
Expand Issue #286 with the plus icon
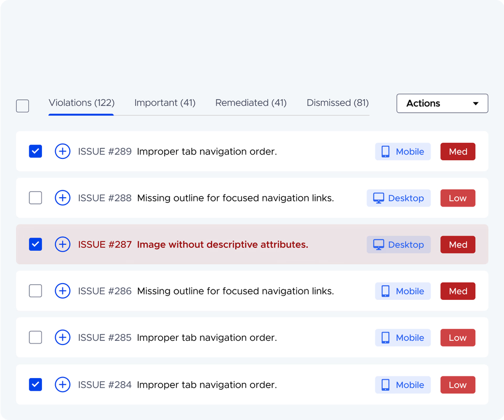62,291
